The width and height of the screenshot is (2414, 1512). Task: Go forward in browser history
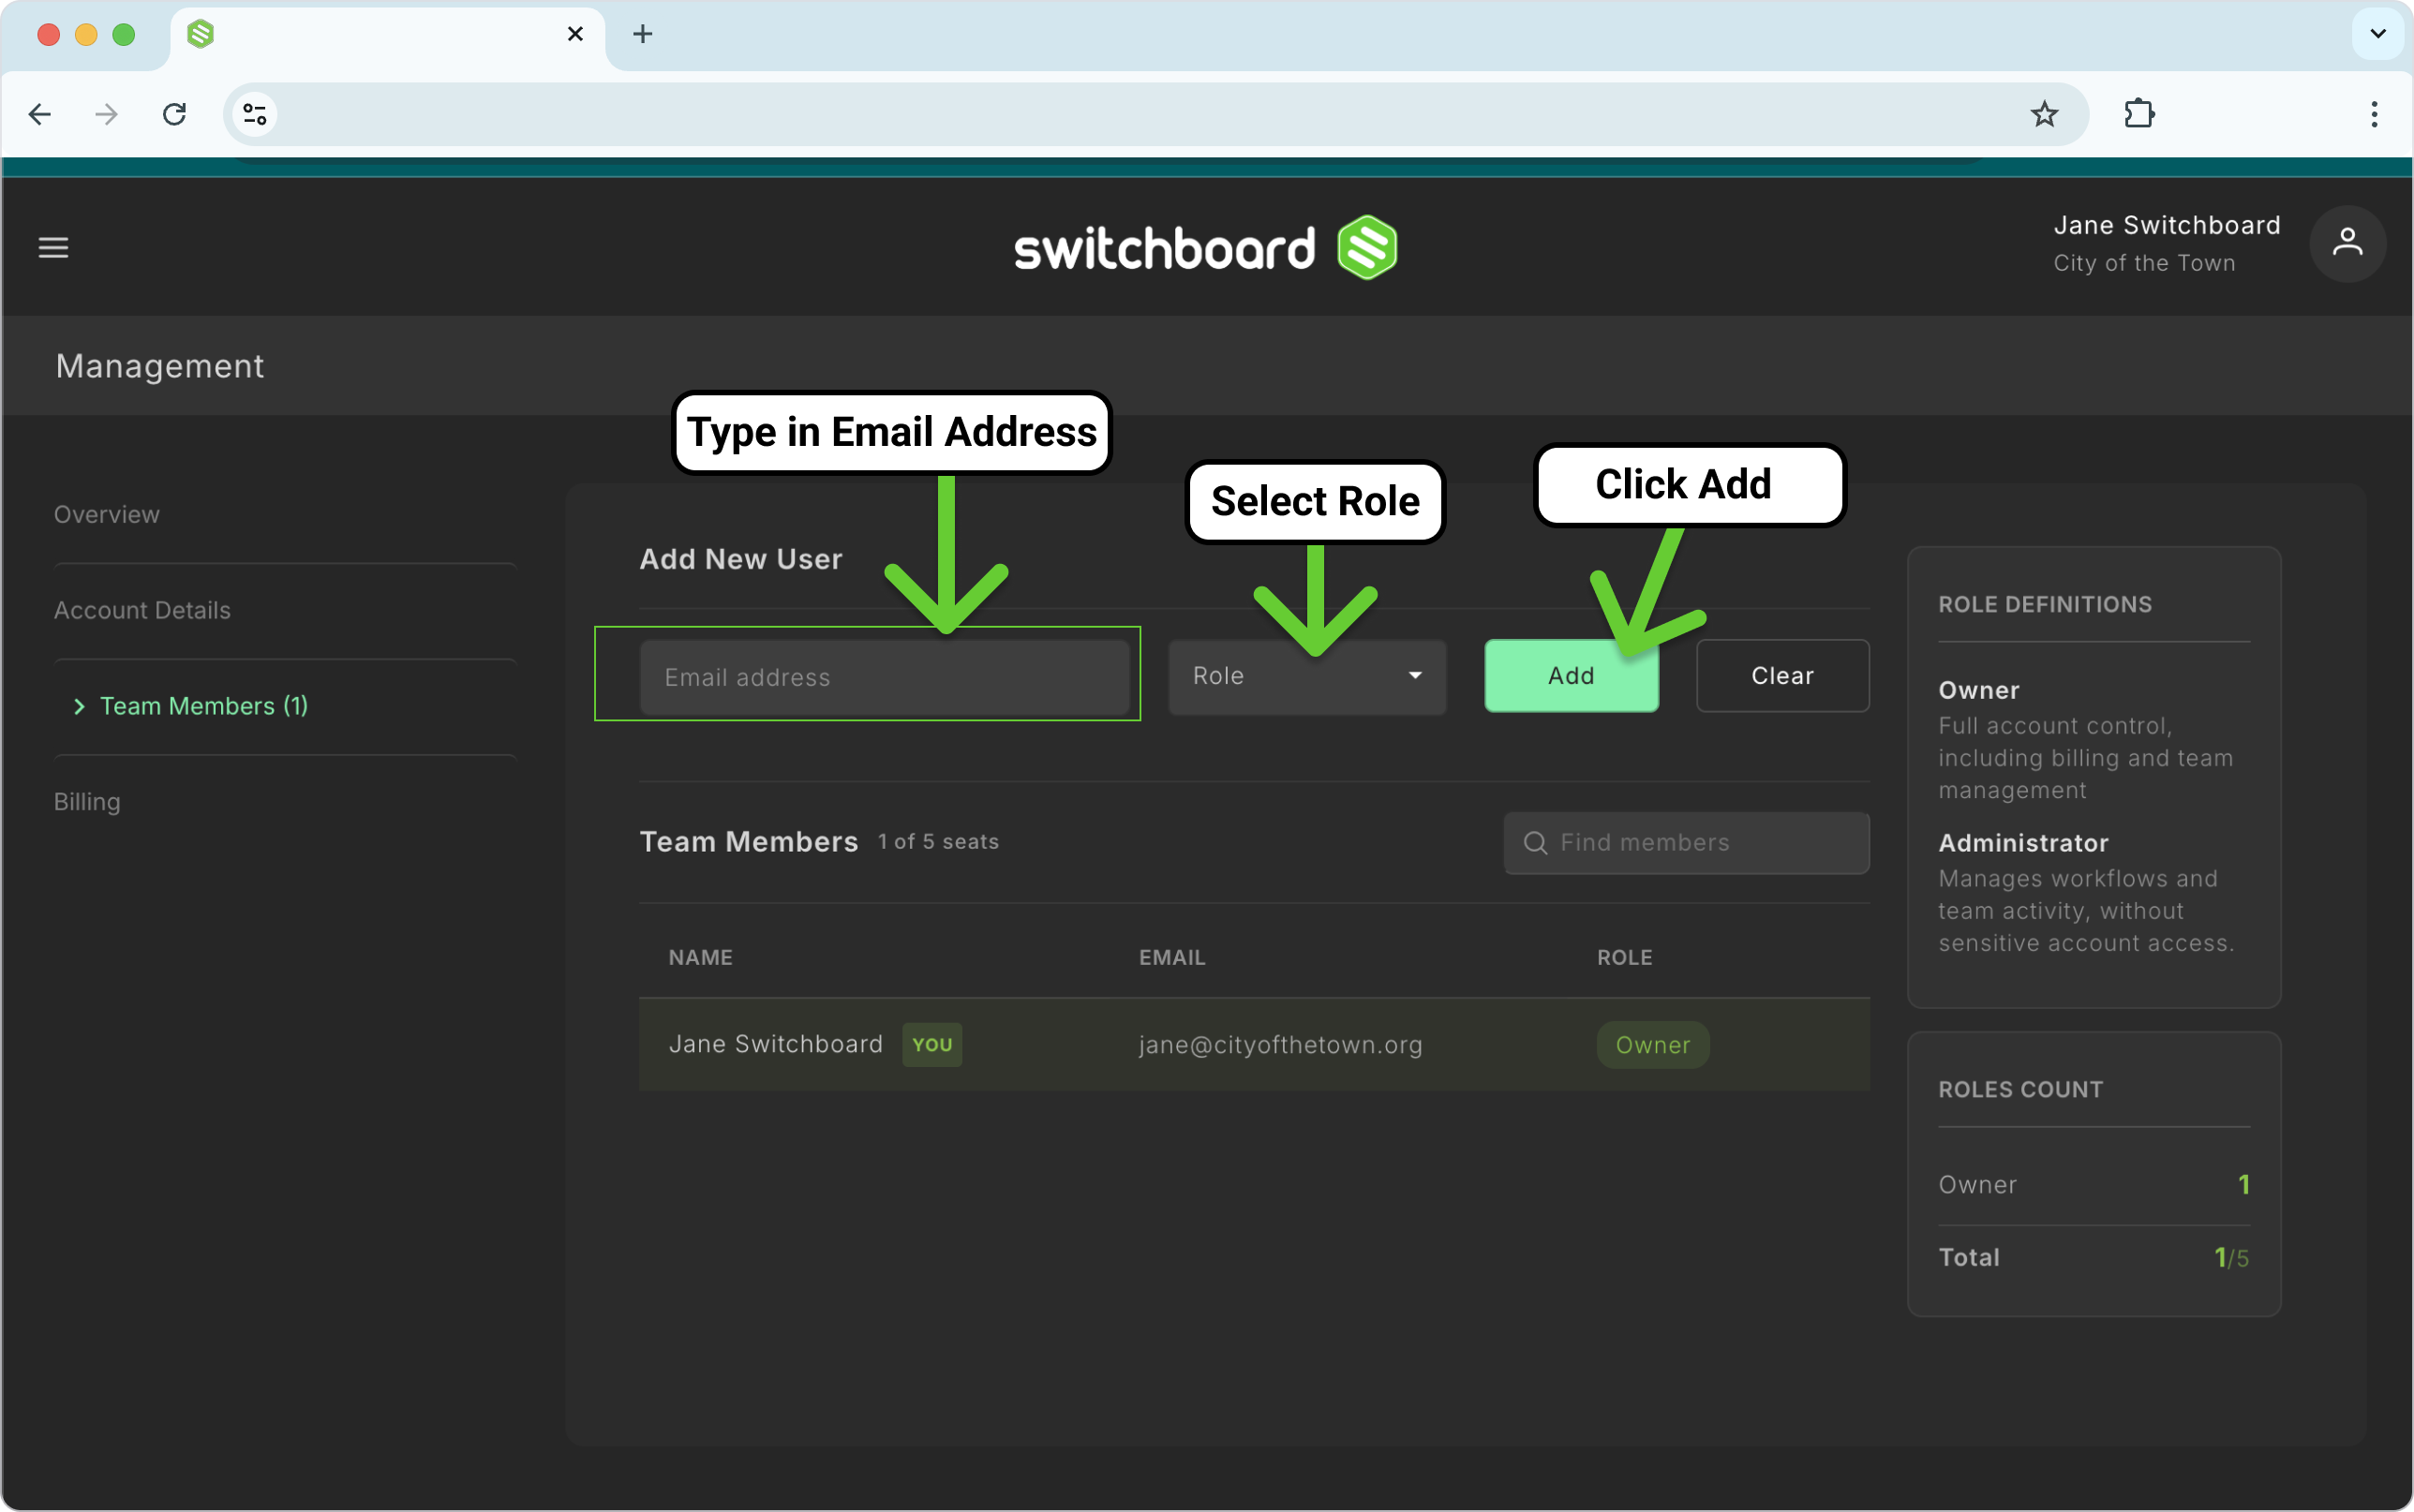pyautogui.click(x=106, y=114)
